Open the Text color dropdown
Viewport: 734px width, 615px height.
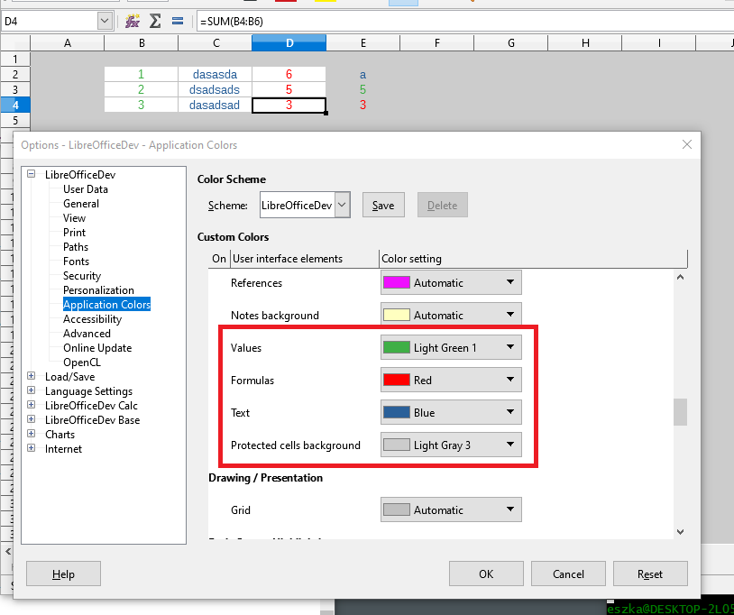(x=511, y=412)
